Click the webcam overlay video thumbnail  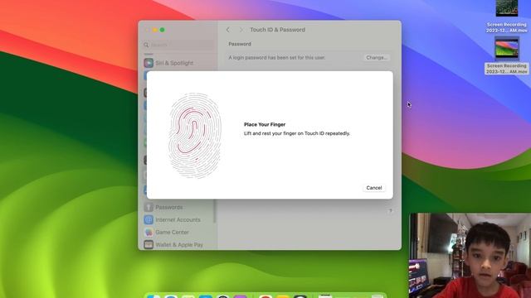coord(470,256)
